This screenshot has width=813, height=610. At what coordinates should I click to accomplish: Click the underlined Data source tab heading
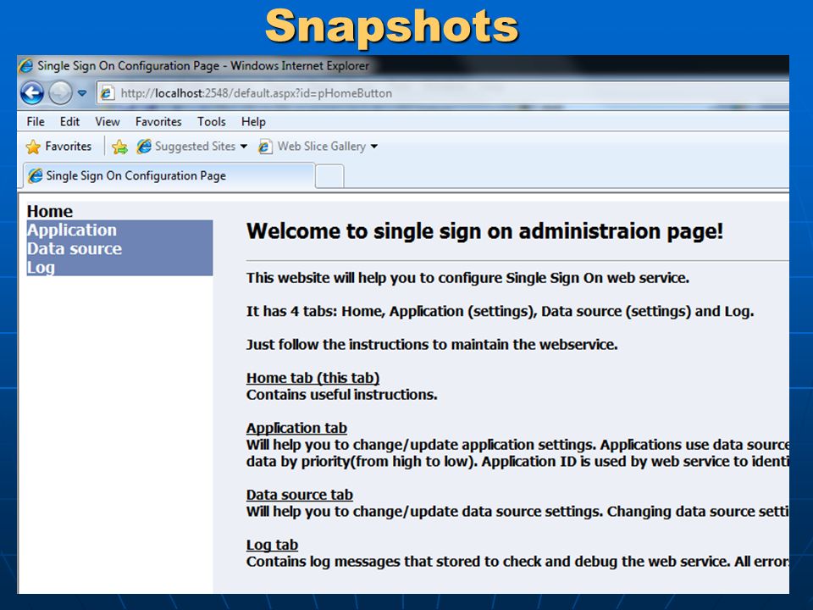[300, 495]
